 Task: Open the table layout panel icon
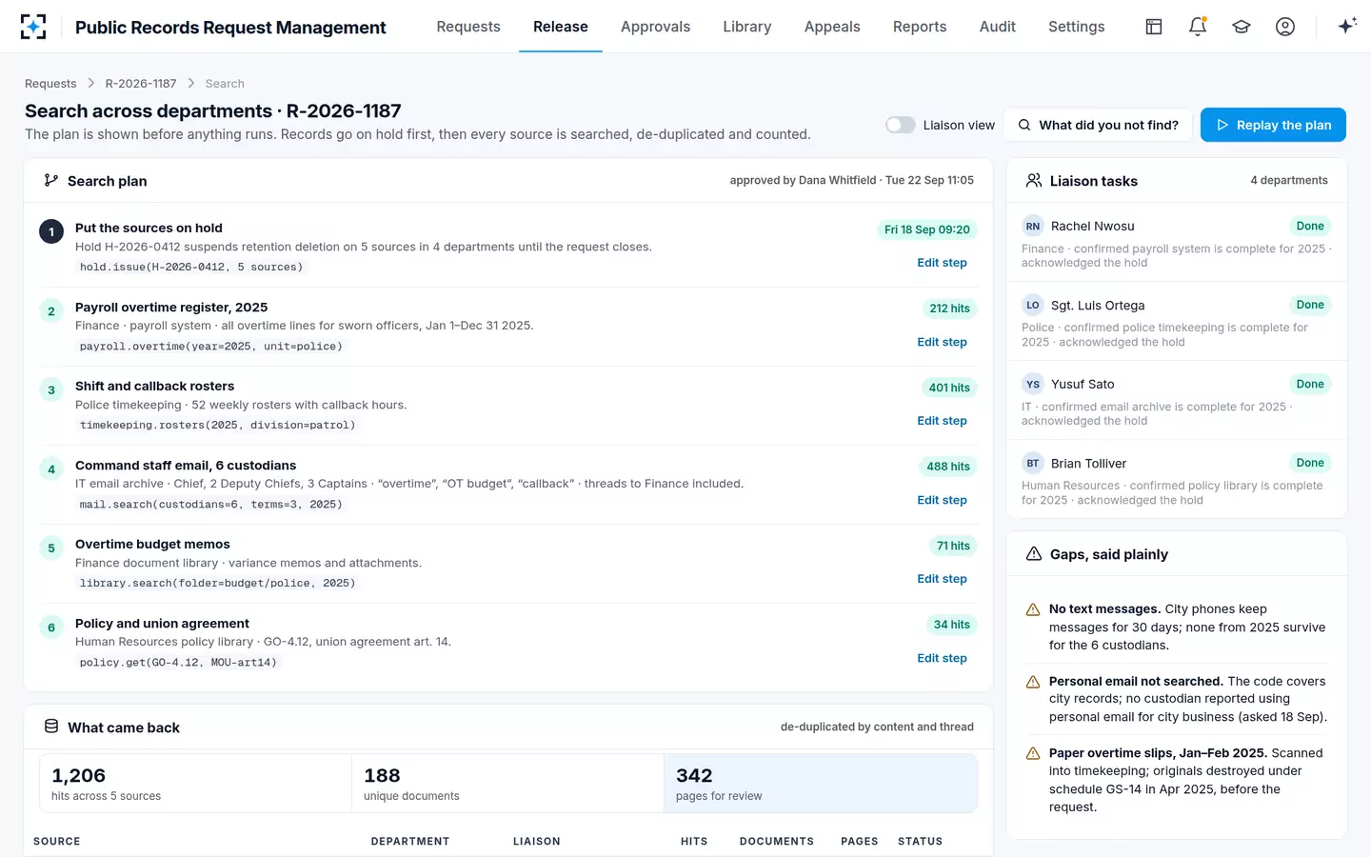[1154, 27]
